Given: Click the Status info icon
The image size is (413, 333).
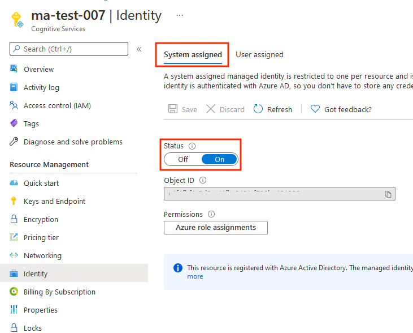Looking at the screenshot, I should click(x=192, y=146).
